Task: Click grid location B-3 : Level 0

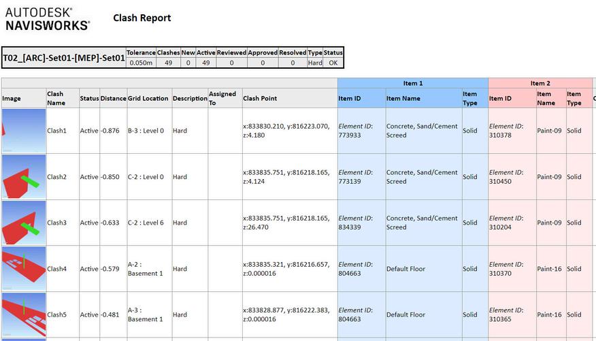Action: click(x=146, y=131)
